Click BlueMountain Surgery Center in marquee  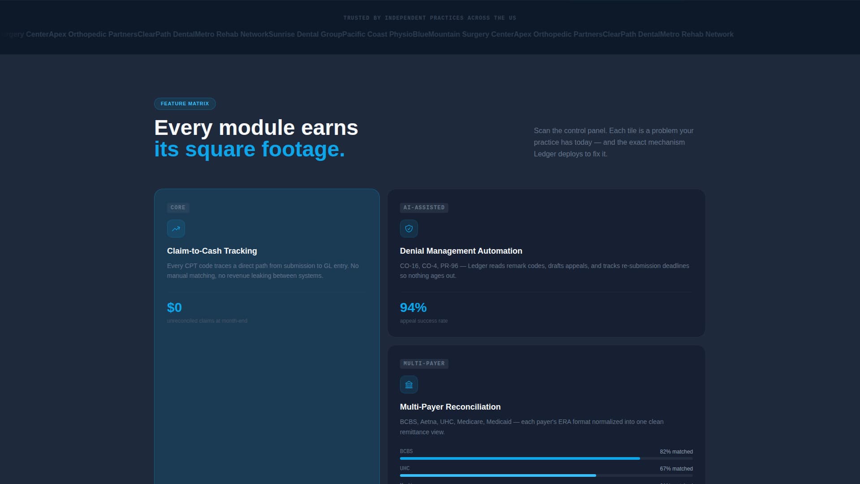(463, 35)
